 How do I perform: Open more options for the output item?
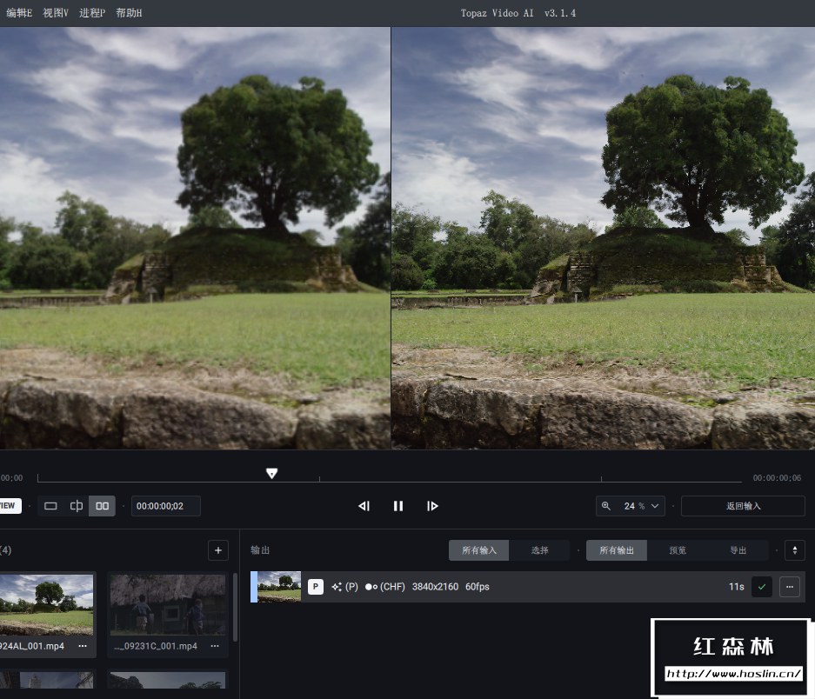[x=790, y=587]
